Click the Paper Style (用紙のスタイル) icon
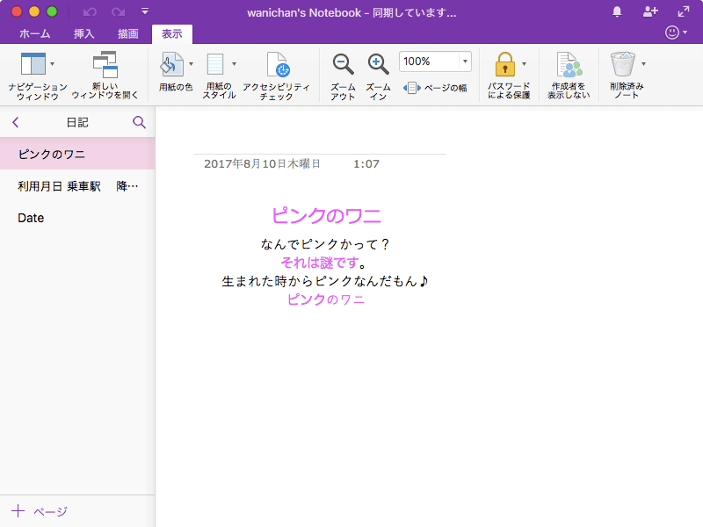Viewport: 703px width, 527px height. click(216, 65)
